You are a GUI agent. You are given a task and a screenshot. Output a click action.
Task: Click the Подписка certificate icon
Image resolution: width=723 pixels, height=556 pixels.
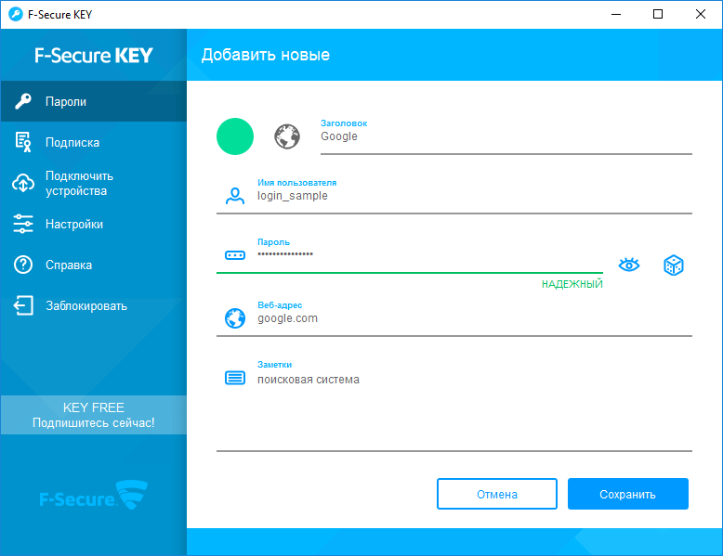coord(23,142)
